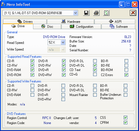Click the printer icon

(x=96, y=13)
